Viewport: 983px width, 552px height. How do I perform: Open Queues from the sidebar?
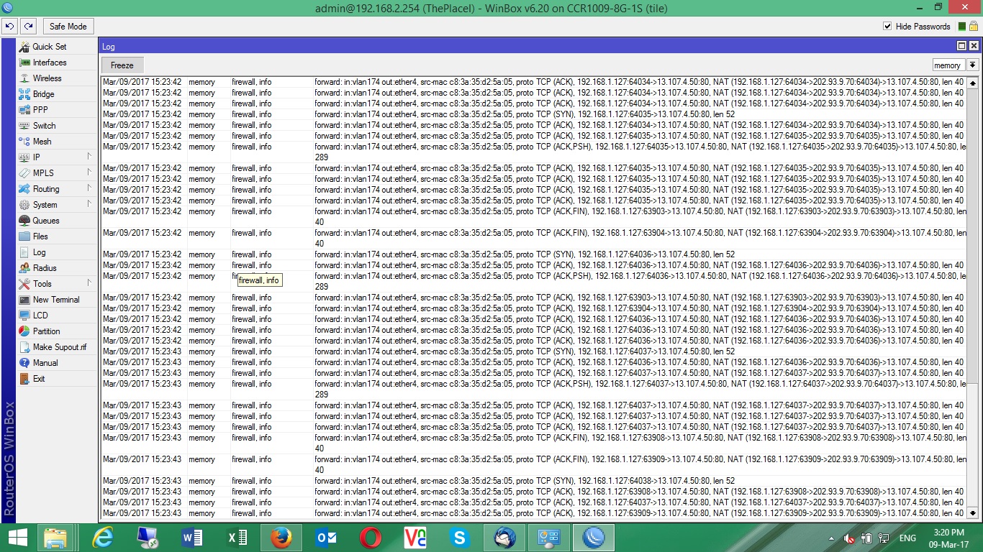(x=56, y=221)
